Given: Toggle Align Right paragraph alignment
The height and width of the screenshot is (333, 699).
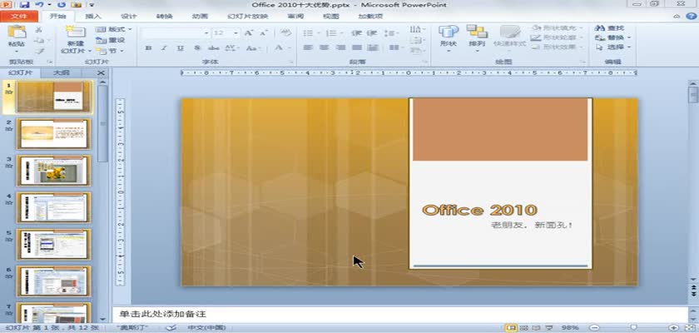Looking at the screenshot, I should coord(340,47).
